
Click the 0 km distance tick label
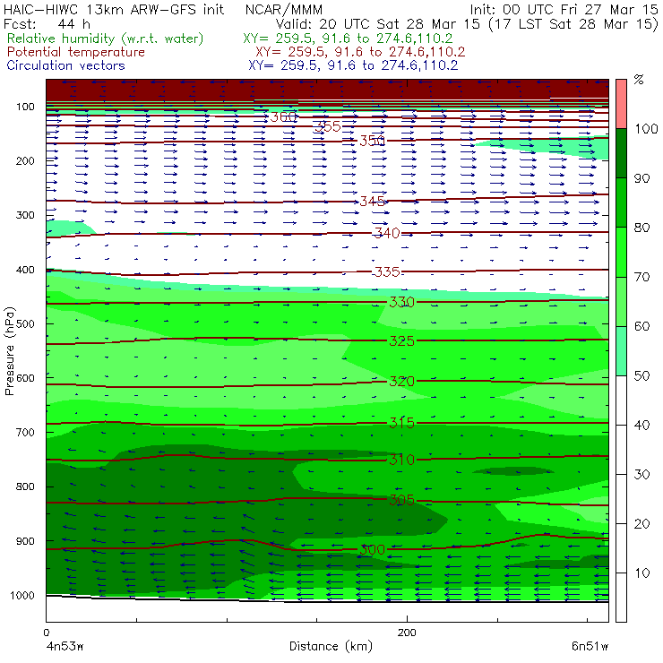tap(46, 633)
